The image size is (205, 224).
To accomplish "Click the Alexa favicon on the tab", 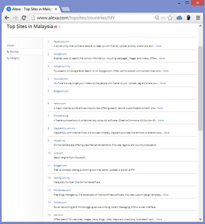I will click(9, 9).
